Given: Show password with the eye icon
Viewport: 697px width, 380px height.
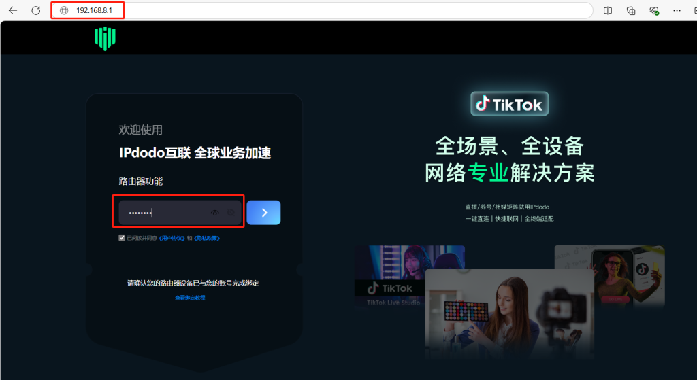Looking at the screenshot, I should click(x=214, y=213).
